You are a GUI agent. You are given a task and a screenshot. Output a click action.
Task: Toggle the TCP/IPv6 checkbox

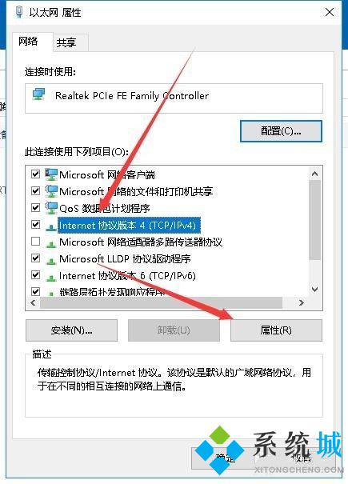tap(35, 274)
